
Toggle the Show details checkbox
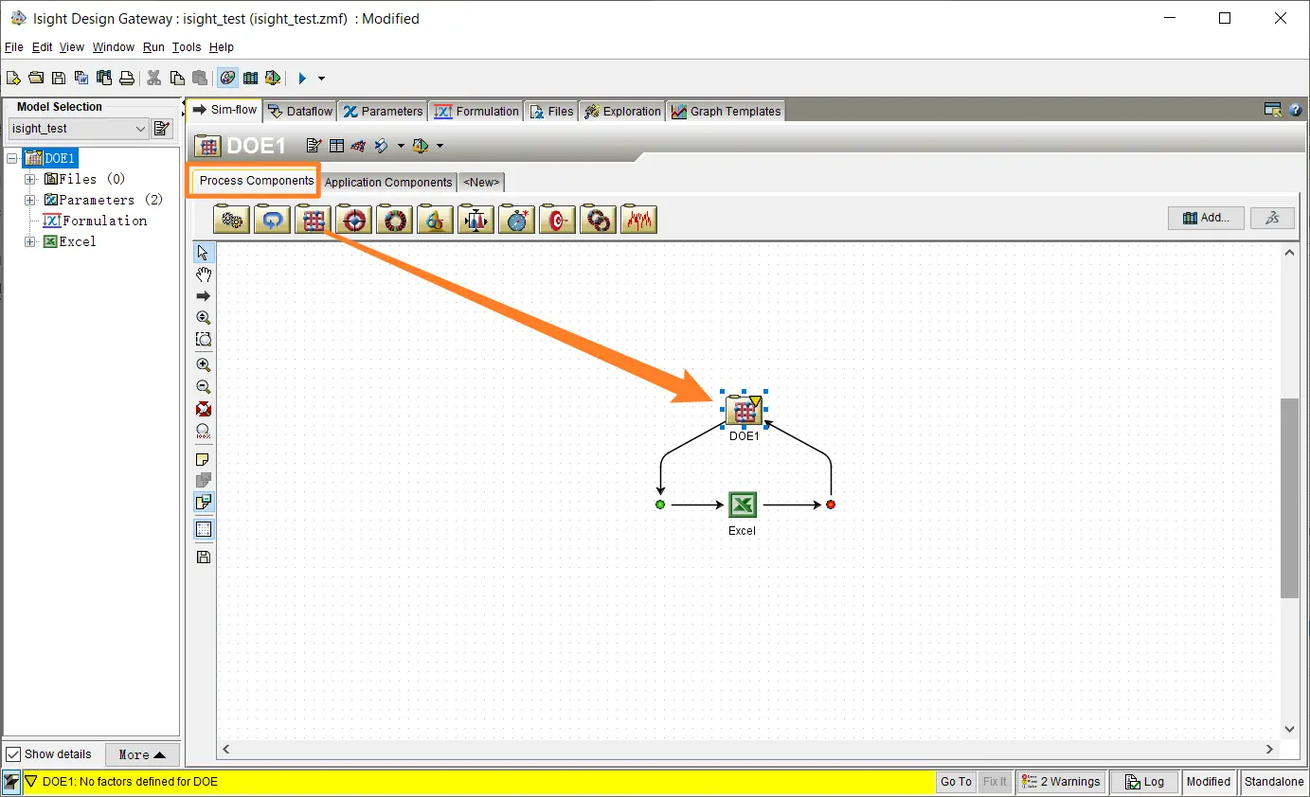(x=14, y=754)
